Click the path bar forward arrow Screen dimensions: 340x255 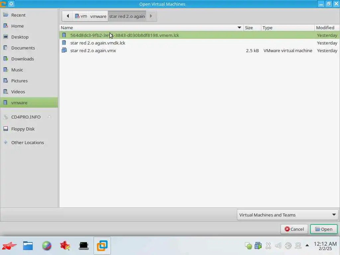(x=151, y=16)
